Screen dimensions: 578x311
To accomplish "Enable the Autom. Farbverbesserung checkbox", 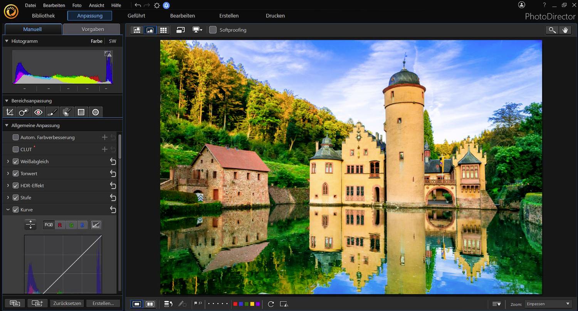I will tap(15, 137).
